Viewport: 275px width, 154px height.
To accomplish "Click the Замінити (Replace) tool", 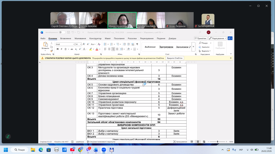I will pyautogui.click(x=204, y=47).
